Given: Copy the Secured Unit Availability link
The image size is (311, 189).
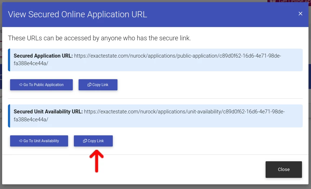Looking at the screenshot, I should (93, 141).
